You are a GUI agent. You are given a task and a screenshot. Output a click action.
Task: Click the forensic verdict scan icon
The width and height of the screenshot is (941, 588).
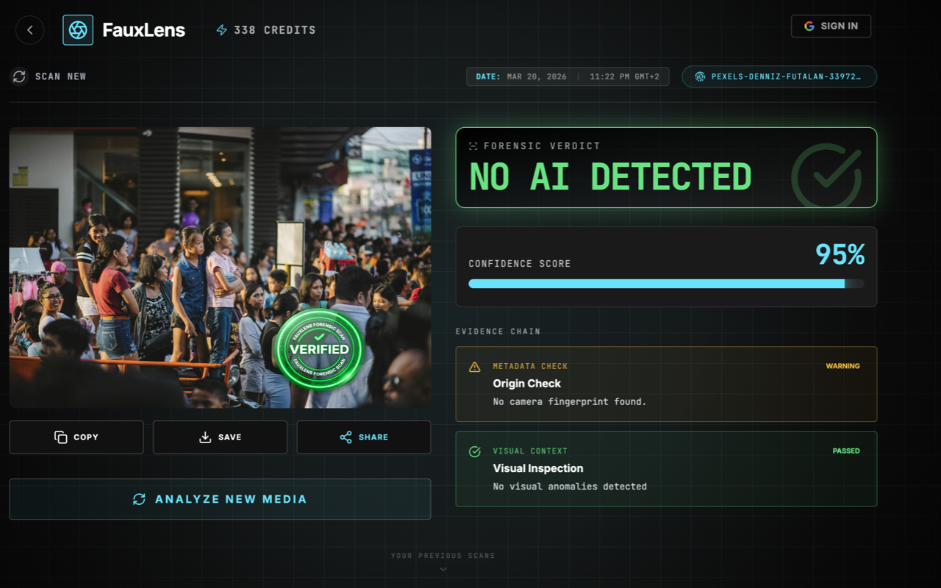click(x=473, y=146)
